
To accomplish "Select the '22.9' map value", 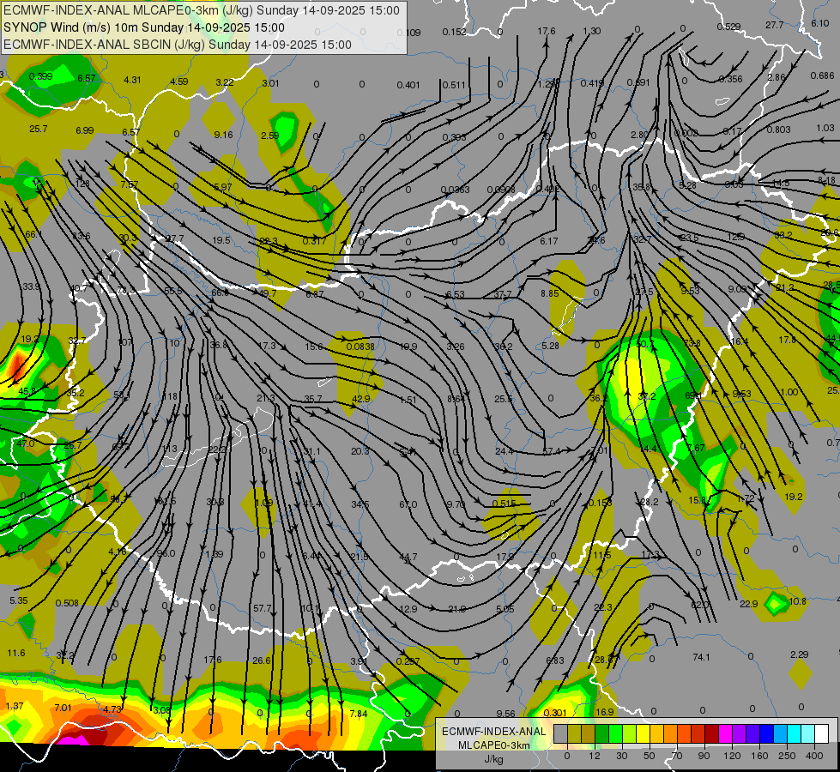I will [748, 604].
